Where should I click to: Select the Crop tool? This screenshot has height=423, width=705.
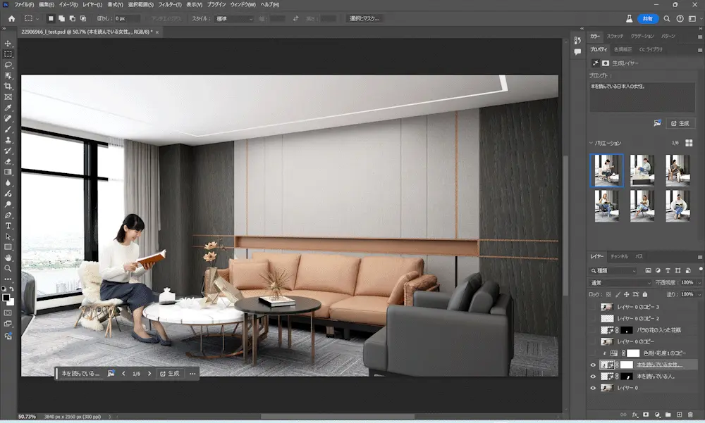(8, 86)
